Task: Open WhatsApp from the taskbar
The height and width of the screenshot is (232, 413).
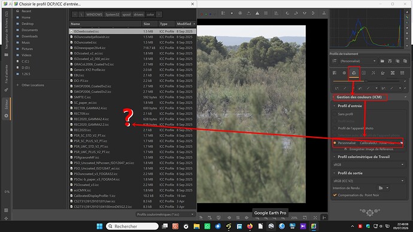Action: 207,226
